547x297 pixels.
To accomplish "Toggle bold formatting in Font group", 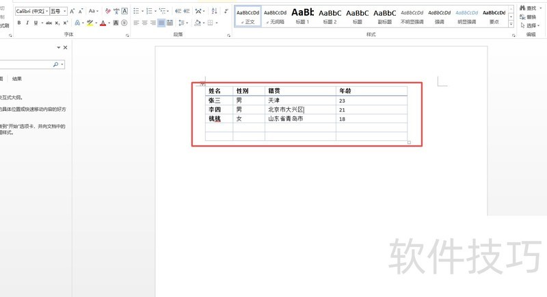I will click(x=19, y=23).
